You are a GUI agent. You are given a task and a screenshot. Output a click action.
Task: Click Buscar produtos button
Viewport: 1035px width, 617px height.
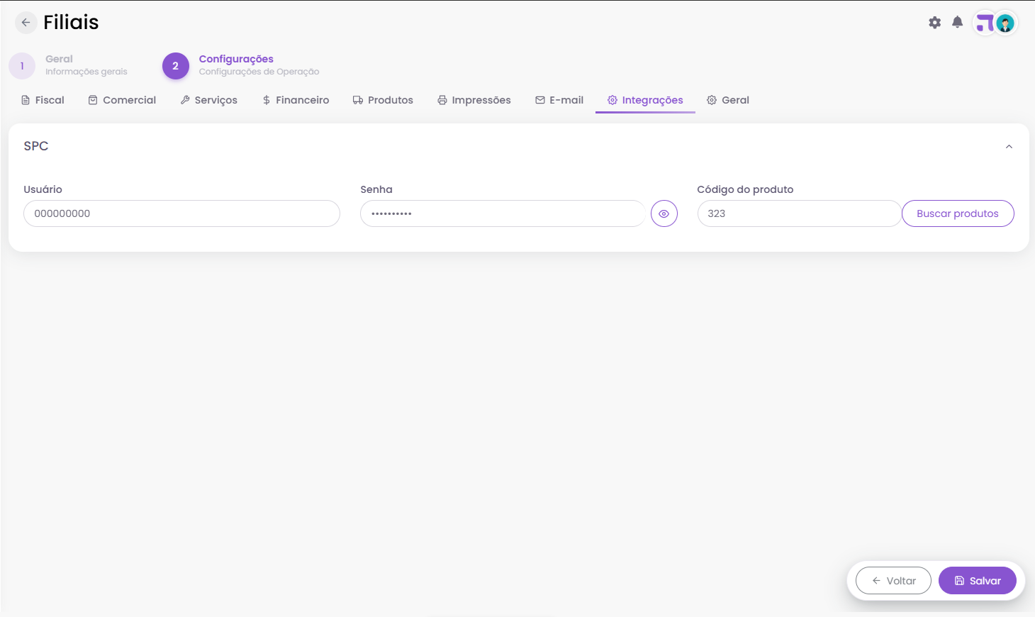pyautogui.click(x=958, y=213)
